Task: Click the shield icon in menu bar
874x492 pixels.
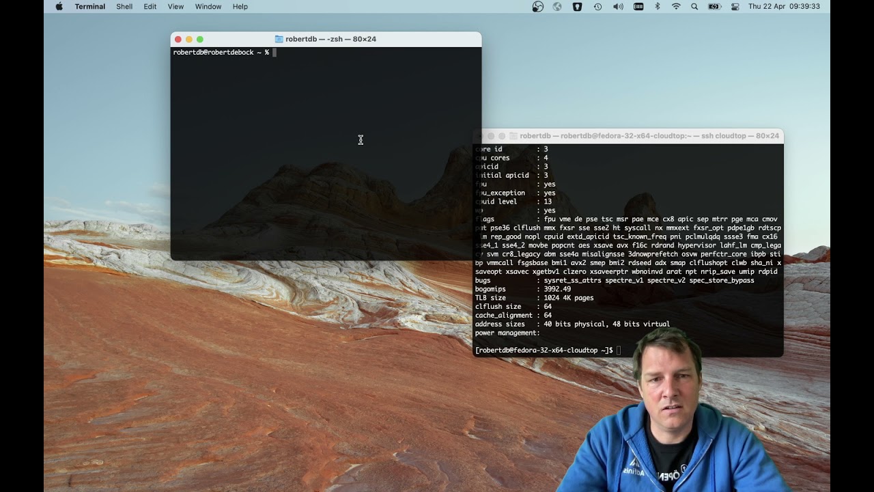Action: (577, 6)
